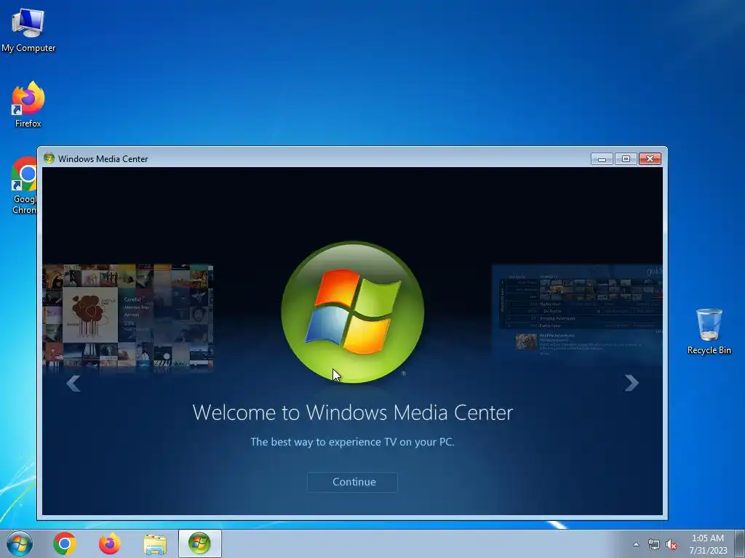Image resolution: width=745 pixels, height=558 pixels.
Task: Open Windows Explorer from the taskbar
Action: click(x=155, y=544)
